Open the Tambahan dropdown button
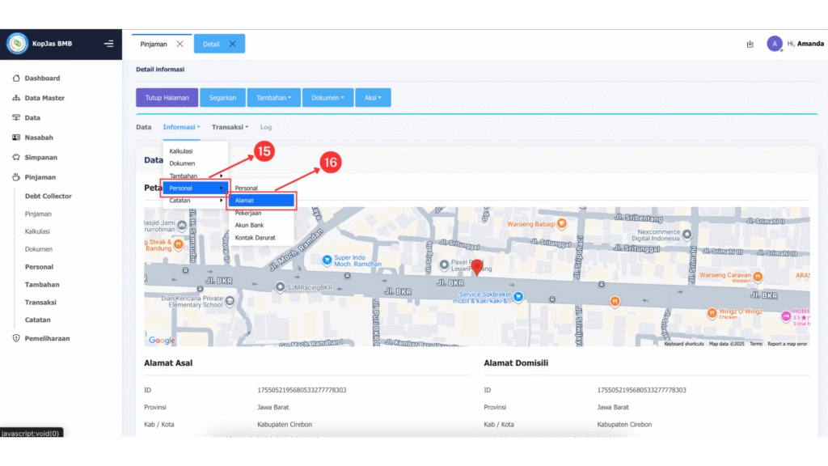Image resolution: width=828 pixels, height=466 pixels. pyautogui.click(x=273, y=98)
